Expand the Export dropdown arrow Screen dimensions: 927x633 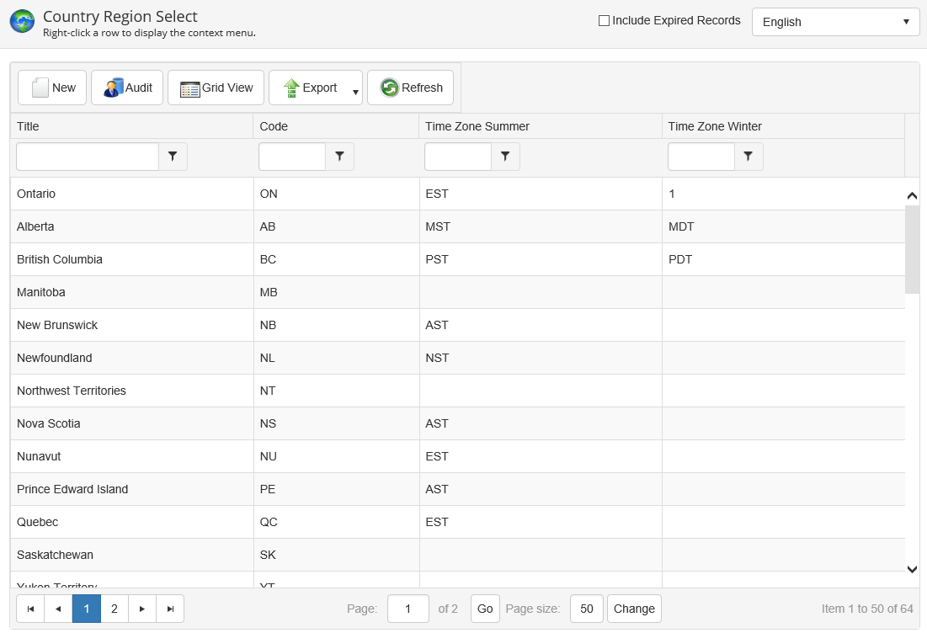pos(355,91)
